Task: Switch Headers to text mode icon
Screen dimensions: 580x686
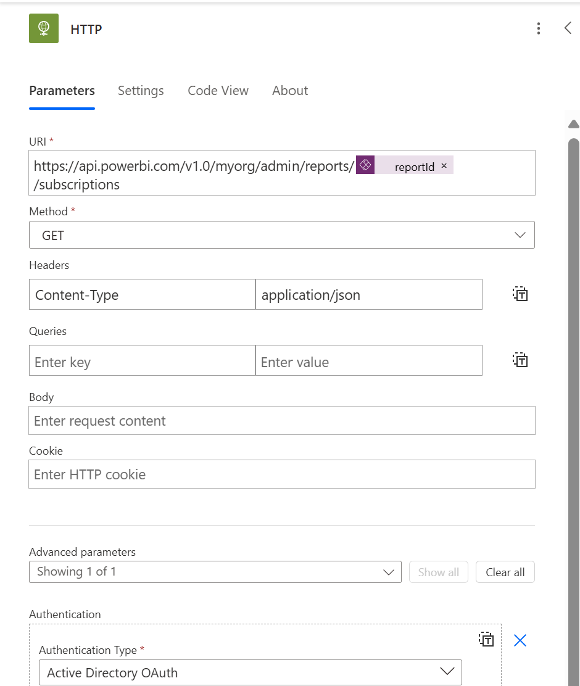Action: [x=520, y=294]
